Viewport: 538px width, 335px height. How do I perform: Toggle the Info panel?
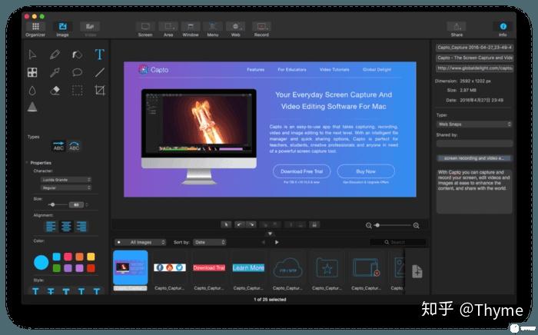point(503,27)
